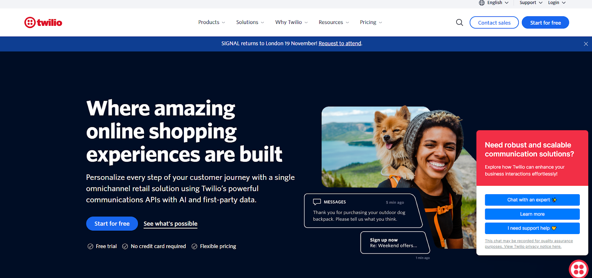Open the search magnifier icon

(460, 23)
